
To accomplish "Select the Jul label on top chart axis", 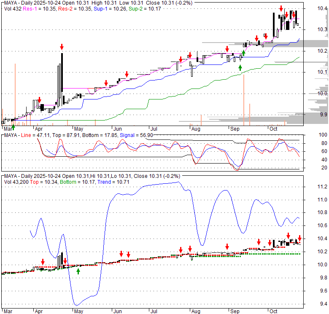I will pos(154,129).
